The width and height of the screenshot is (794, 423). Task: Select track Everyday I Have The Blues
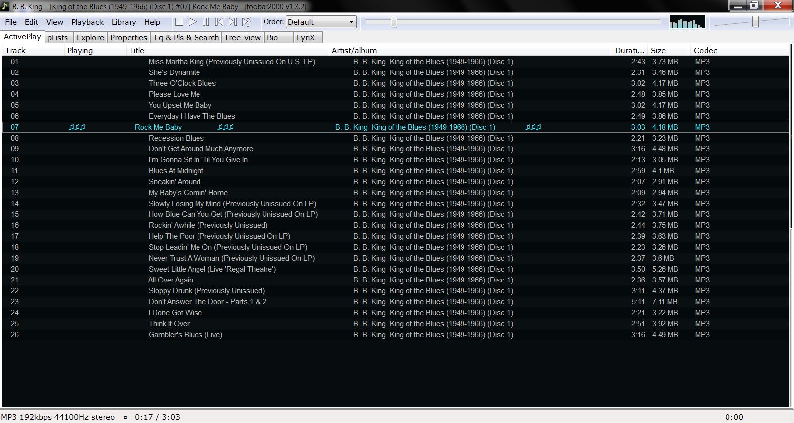pos(395,116)
